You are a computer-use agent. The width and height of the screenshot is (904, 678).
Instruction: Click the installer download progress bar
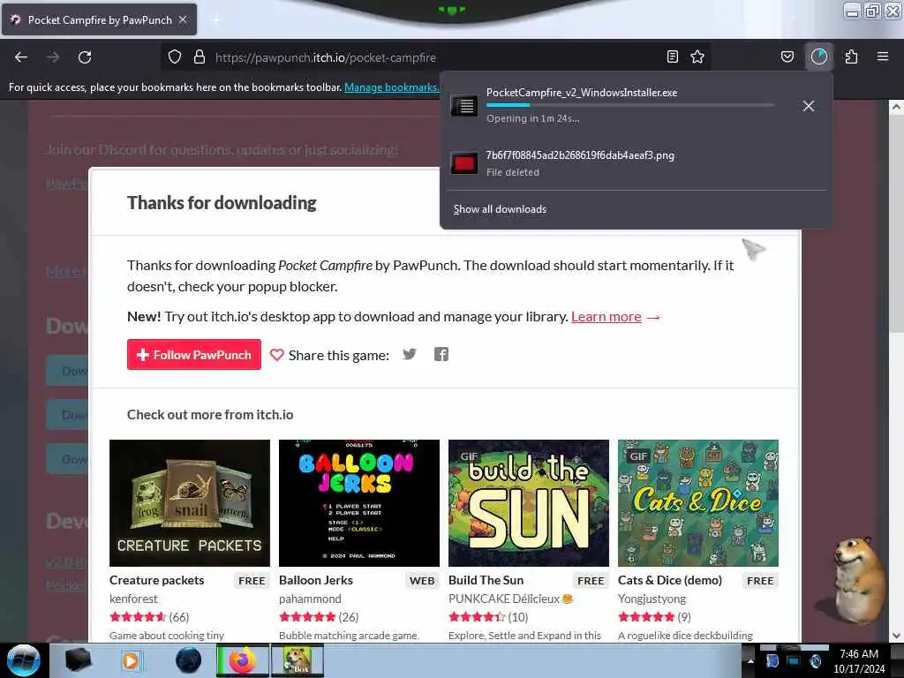point(630,105)
